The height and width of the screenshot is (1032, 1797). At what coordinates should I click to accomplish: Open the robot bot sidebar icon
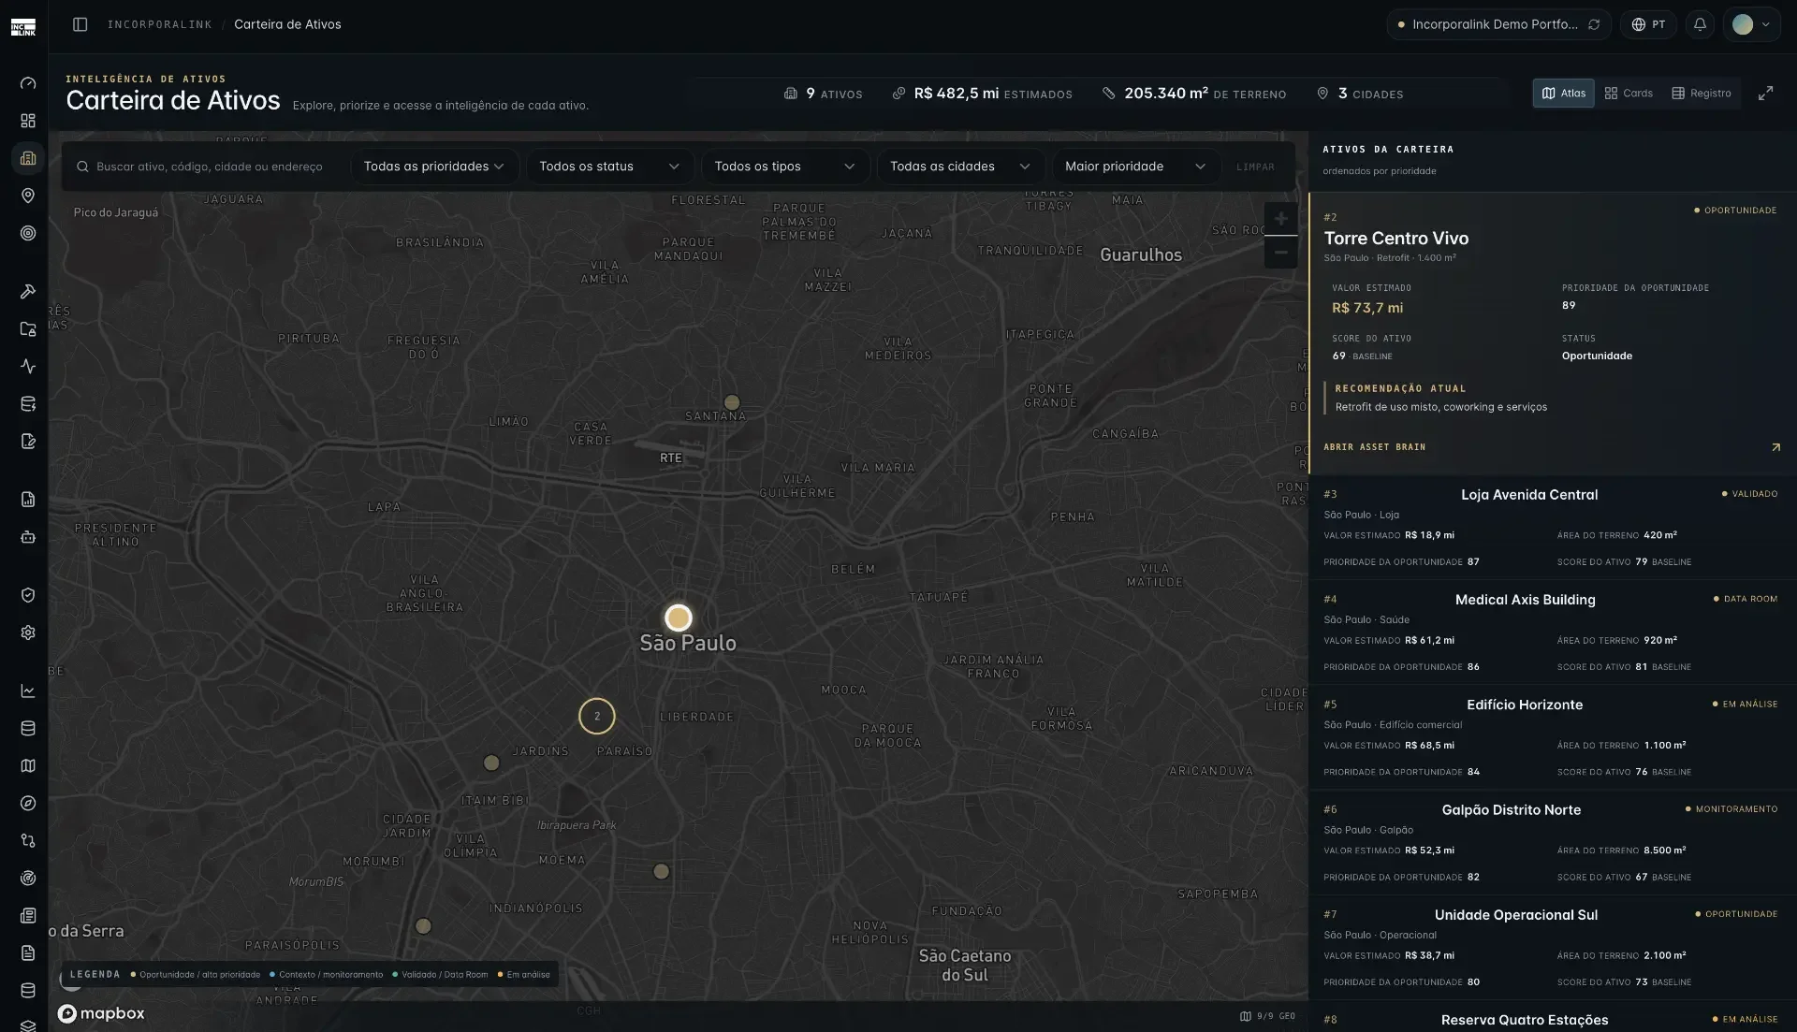28,537
